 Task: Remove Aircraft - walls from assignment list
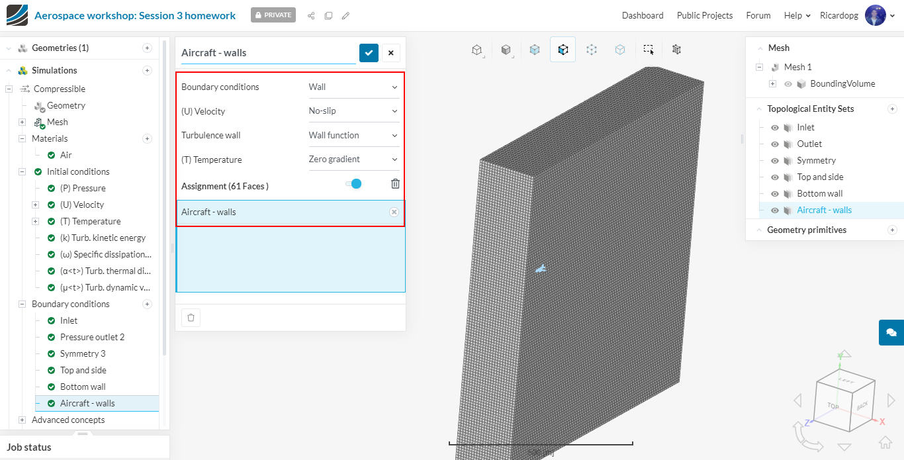pyautogui.click(x=394, y=212)
